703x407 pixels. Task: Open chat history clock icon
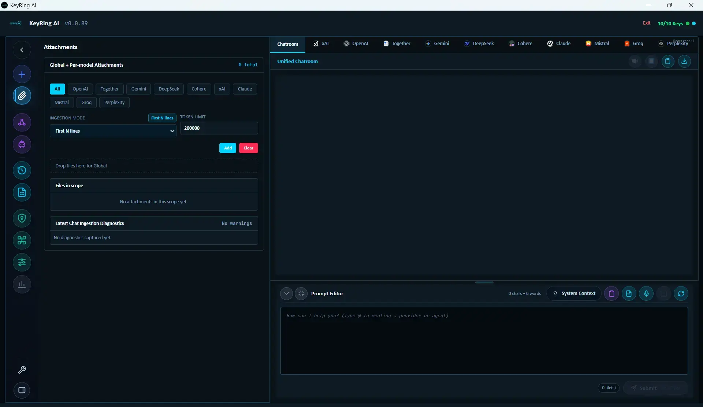(x=22, y=170)
